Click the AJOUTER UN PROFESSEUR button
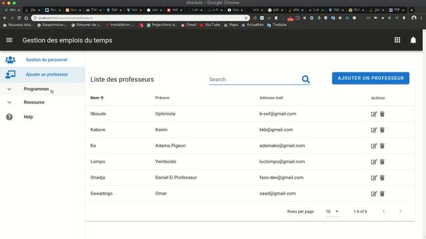The image size is (426, 239). pos(371,78)
